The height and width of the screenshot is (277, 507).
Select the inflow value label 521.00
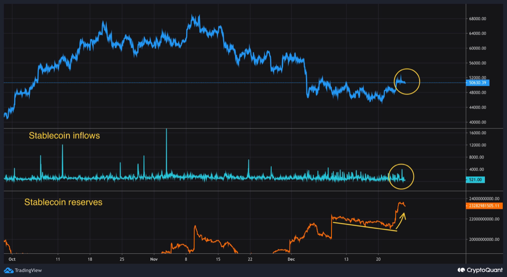click(476, 180)
